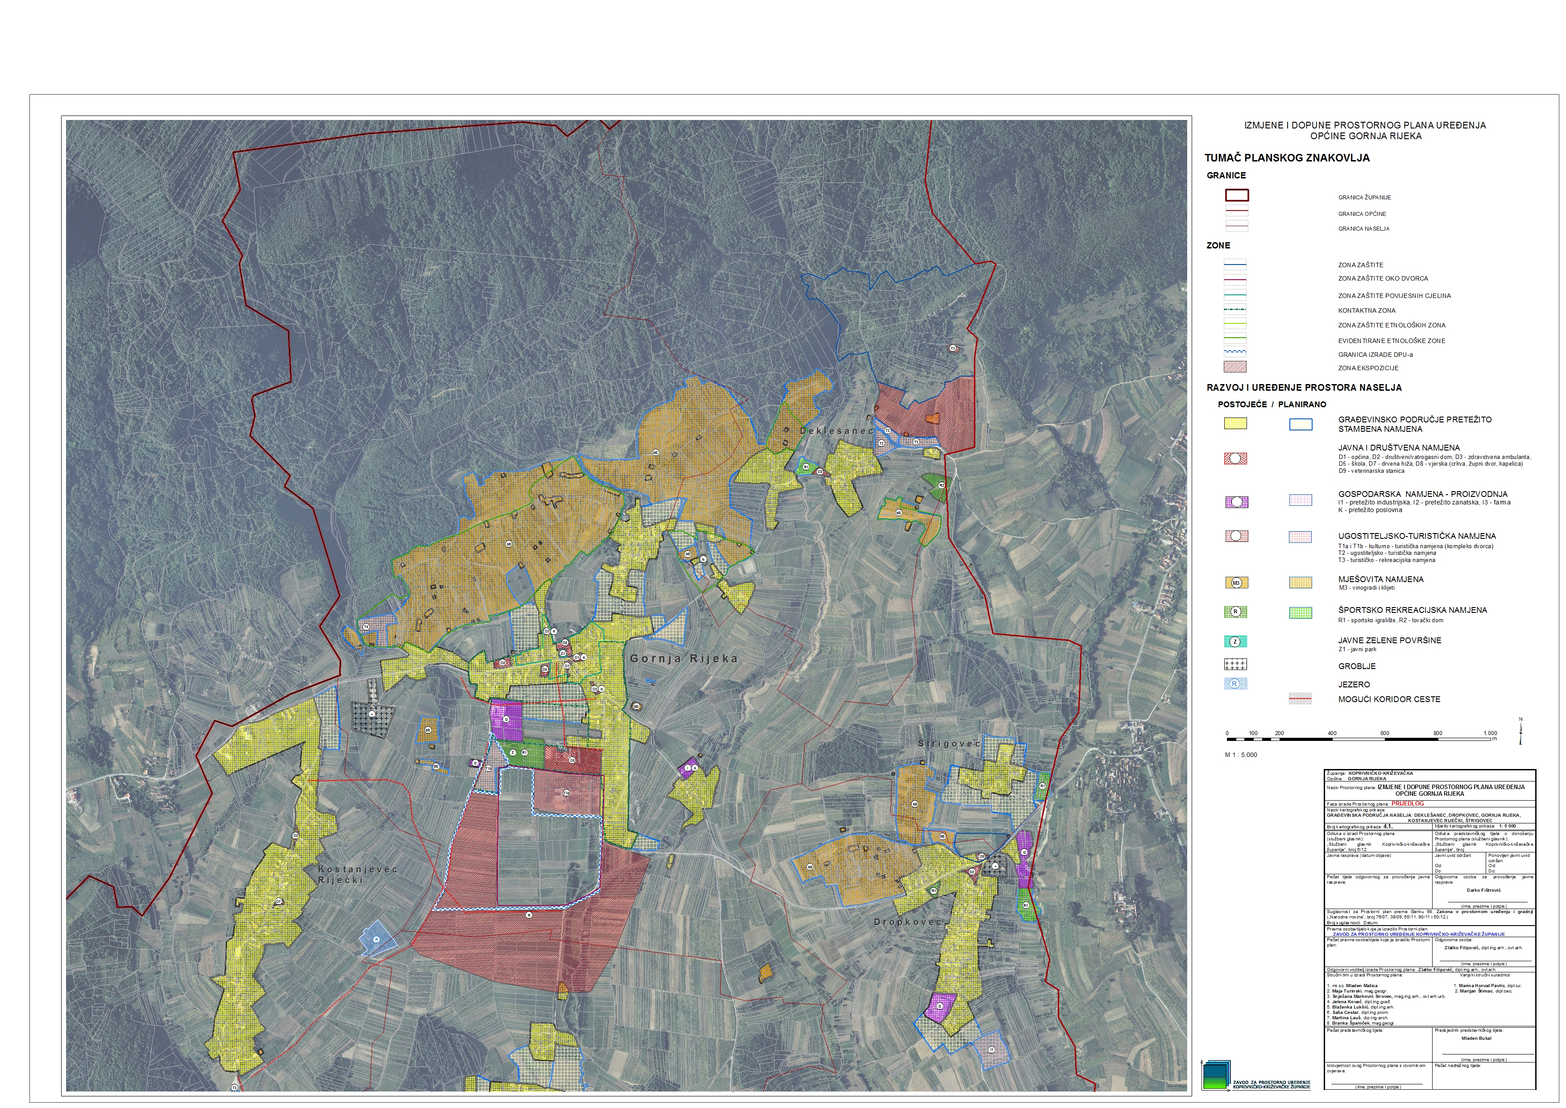Screen dimensions: 1566x1108
Task: Click the POSTOJEĆE / PLANIRANO column heading
Action: 1272,405
